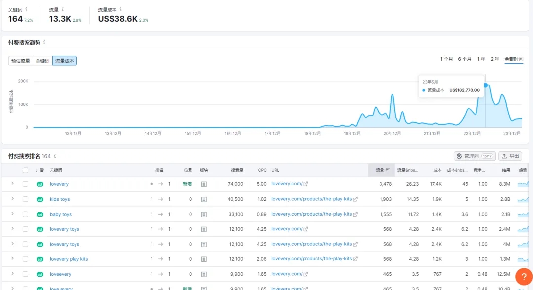Switch chart to 预估流量 tab

[21, 61]
